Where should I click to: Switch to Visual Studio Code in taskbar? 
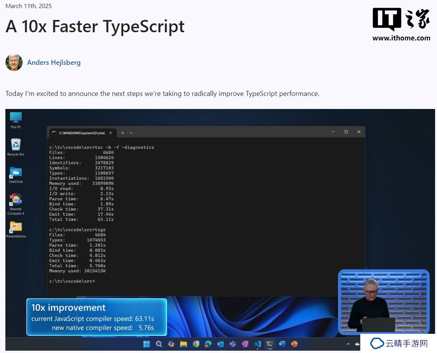click(257, 344)
